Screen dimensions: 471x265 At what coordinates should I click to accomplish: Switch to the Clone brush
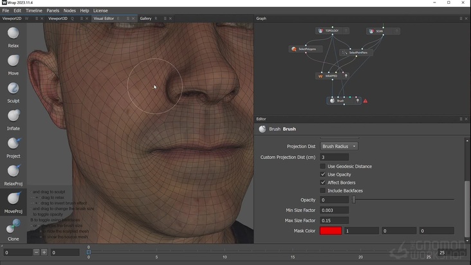13,227
